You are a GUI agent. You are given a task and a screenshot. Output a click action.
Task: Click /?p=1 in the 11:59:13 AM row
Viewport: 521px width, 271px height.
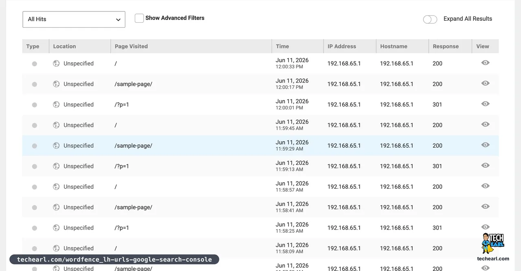point(122,166)
